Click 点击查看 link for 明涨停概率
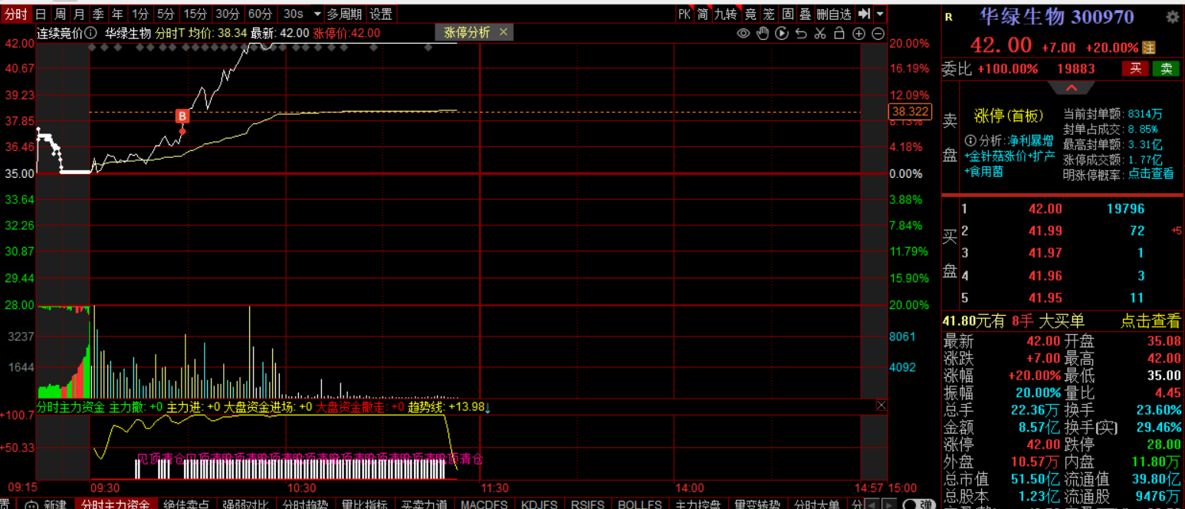This screenshot has width=1185, height=509. pyautogui.click(x=1151, y=174)
